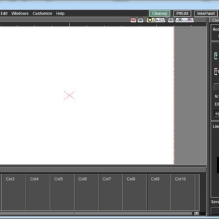Image resolution: width=219 pixels, height=219 pixels.
Task: Open the Edit menu
Action: point(4,13)
